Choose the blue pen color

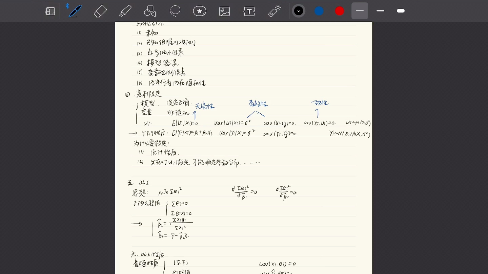click(x=319, y=11)
